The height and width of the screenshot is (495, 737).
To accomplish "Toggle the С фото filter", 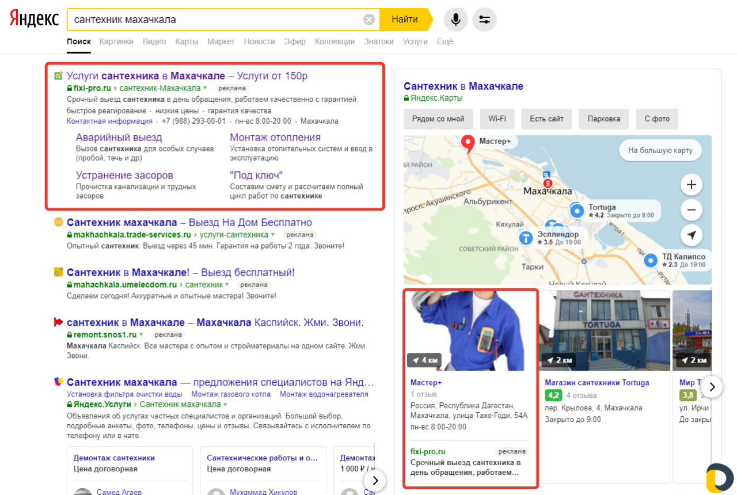I will coord(657,119).
